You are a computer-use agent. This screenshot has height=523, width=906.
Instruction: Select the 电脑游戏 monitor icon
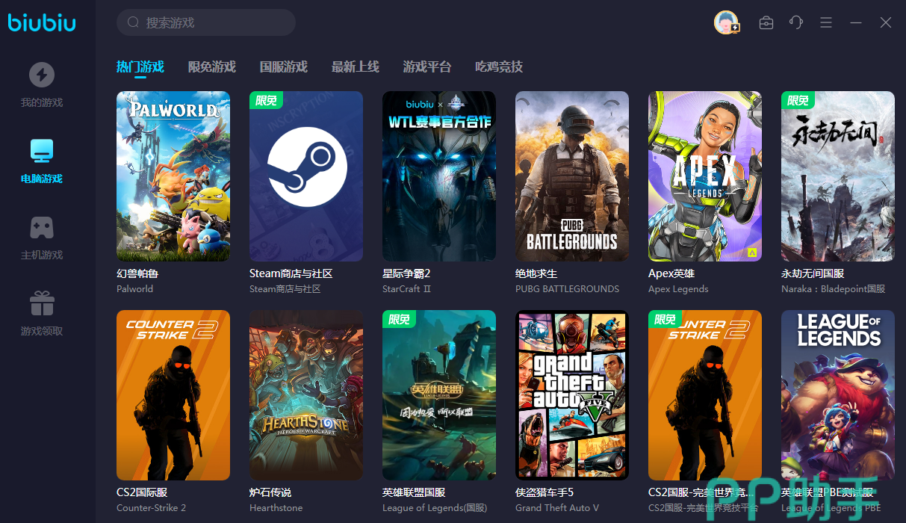(x=42, y=150)
